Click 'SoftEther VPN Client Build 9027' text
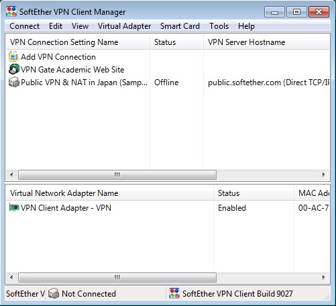 coord(237,294)
